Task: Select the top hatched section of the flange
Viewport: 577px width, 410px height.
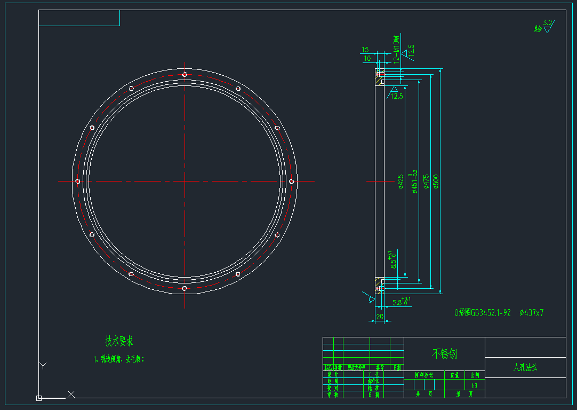Action: pyautogui.click(x=379, y=77)
